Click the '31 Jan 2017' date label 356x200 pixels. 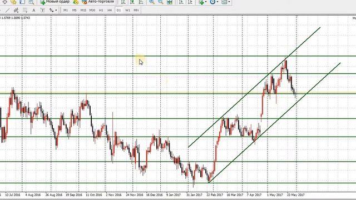[x=194, y=195]
